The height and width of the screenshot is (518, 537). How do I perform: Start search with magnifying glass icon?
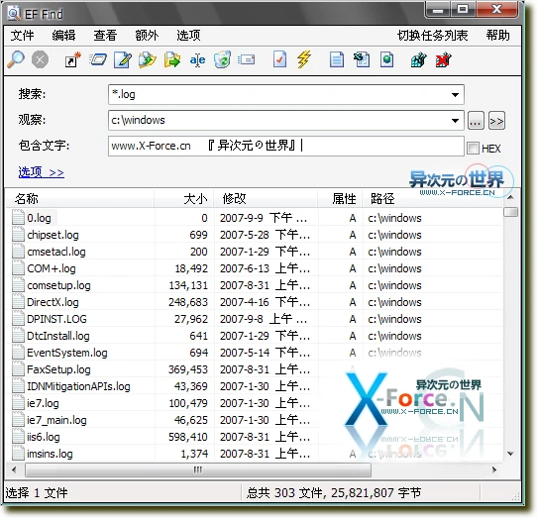click(16, 59)
